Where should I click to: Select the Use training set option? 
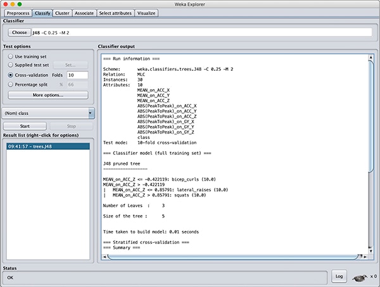[10, 56]
